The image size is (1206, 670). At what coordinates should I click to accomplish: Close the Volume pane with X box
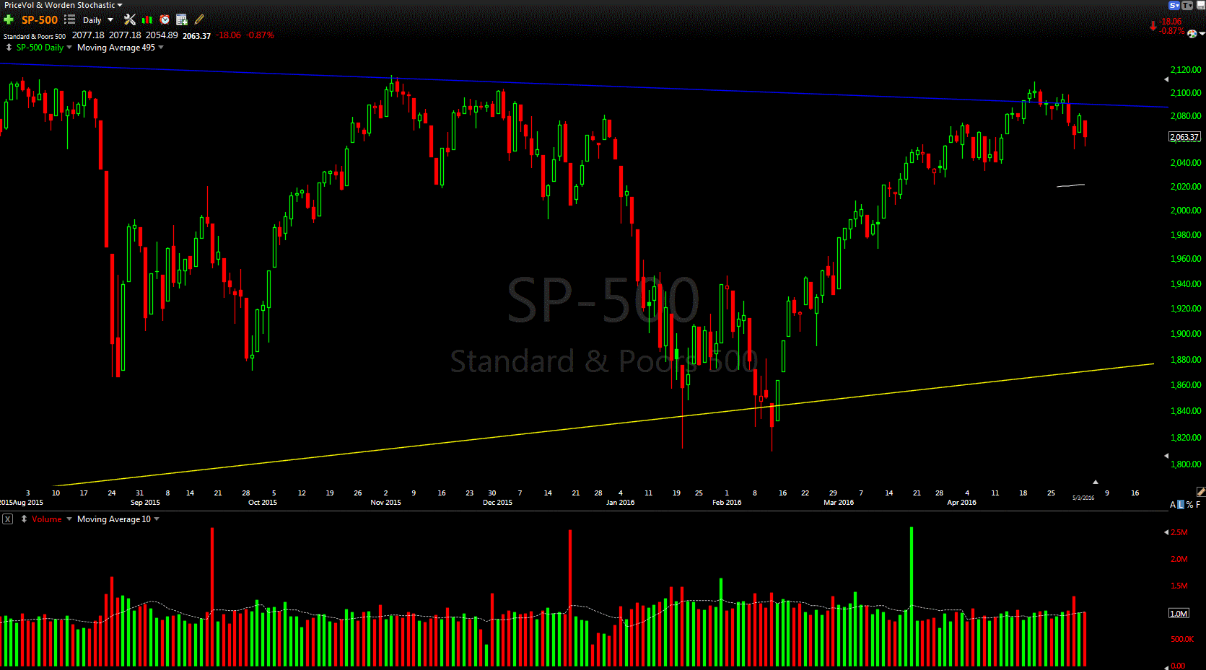7,519
